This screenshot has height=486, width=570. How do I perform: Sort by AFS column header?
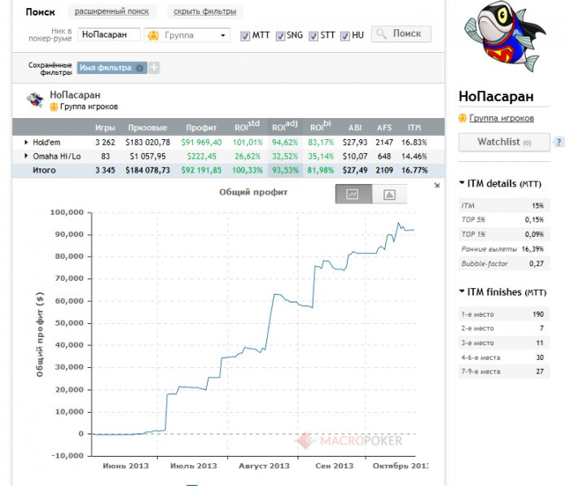pyautogui.click(x=384, y=128)
